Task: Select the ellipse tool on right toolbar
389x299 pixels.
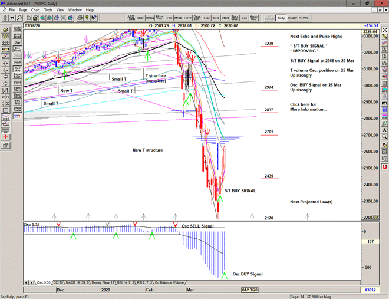Action: click(384, 90)
